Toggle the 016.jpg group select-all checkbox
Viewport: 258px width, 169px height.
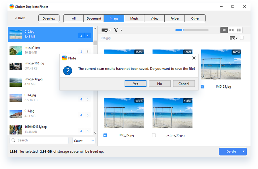coord(242,38)
